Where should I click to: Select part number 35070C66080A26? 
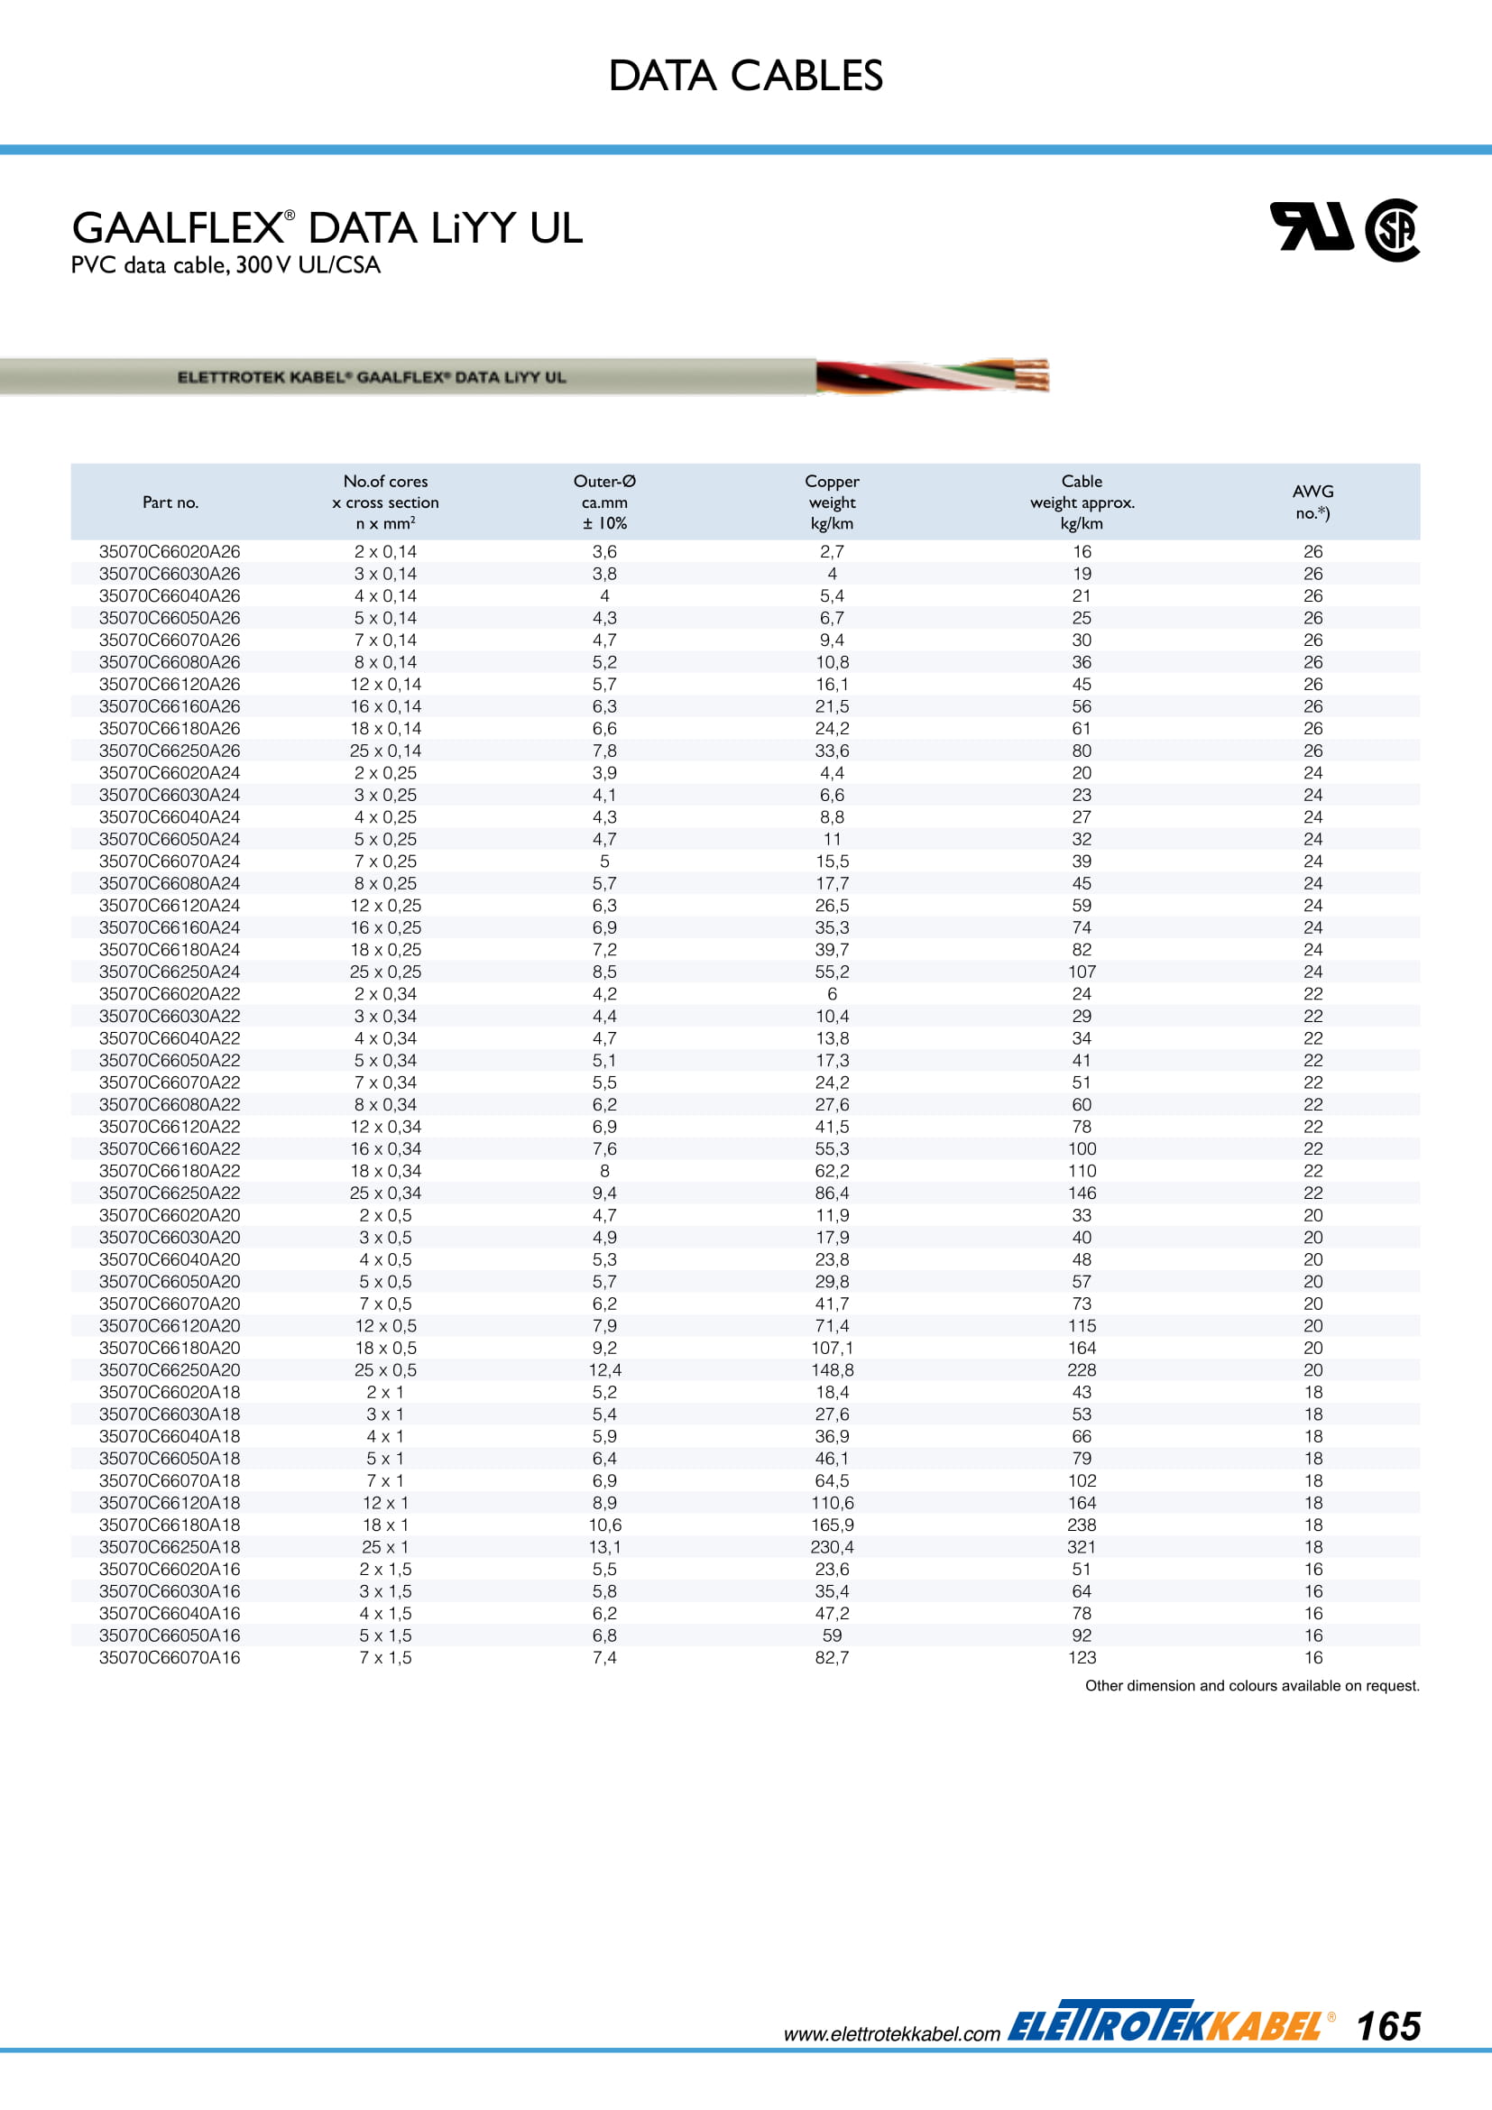170,661
